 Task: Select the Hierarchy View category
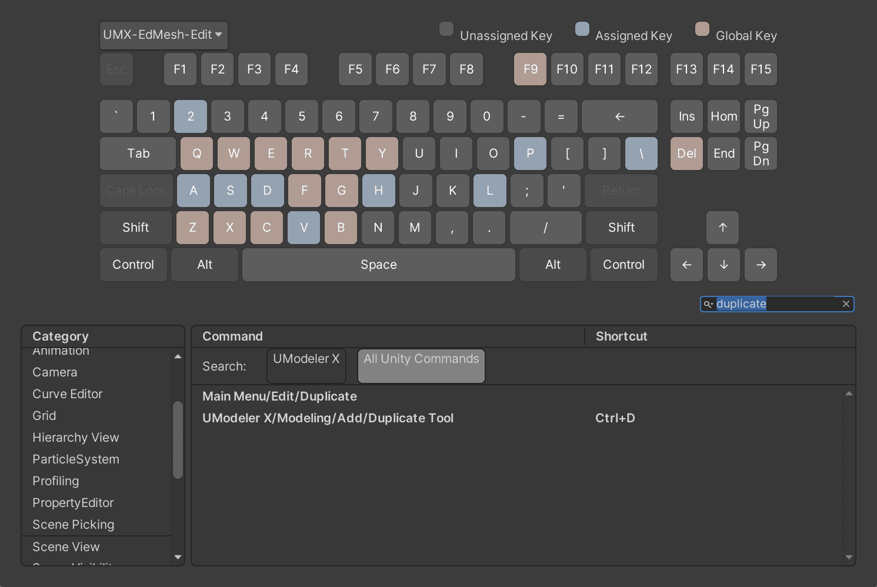(x=97, y=438)
